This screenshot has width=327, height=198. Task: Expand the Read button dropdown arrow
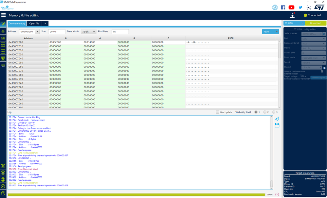pyautogui.click(x=277, y=32)
